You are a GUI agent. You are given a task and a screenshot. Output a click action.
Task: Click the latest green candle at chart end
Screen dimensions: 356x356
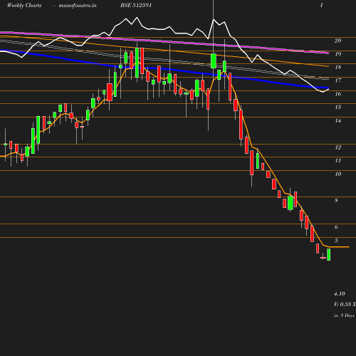(x=329, y=255)
